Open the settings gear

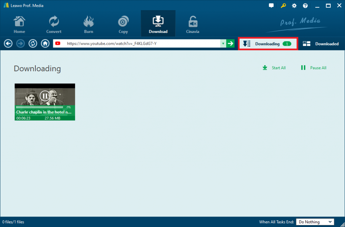[294, 6]
